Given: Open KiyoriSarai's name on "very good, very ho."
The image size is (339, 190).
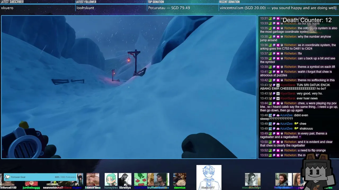Looking at the screenshot, I should click(x=288, y=93).
